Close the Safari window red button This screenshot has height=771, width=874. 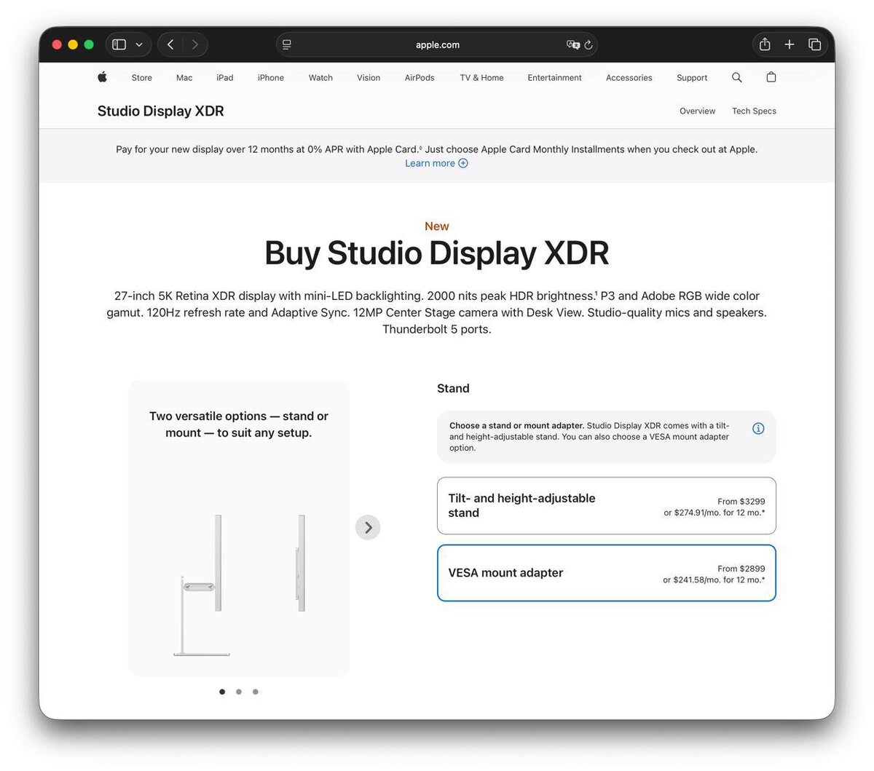click(x=57, y=44)
